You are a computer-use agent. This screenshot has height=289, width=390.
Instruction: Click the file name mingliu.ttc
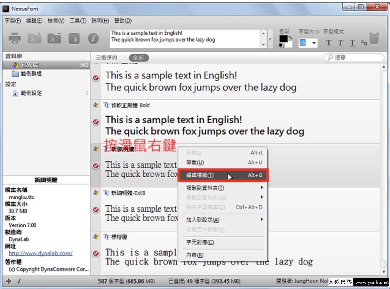(21, 197)
